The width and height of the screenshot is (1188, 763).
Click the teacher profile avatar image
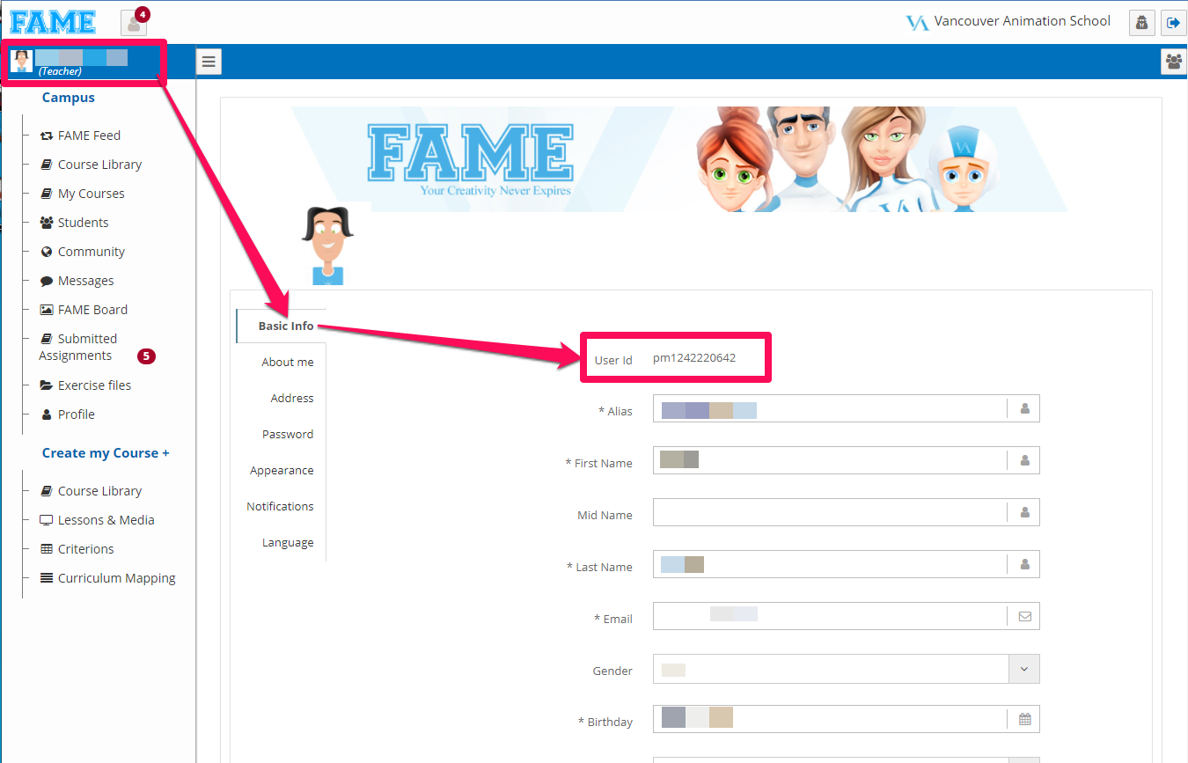pos(327,246)
